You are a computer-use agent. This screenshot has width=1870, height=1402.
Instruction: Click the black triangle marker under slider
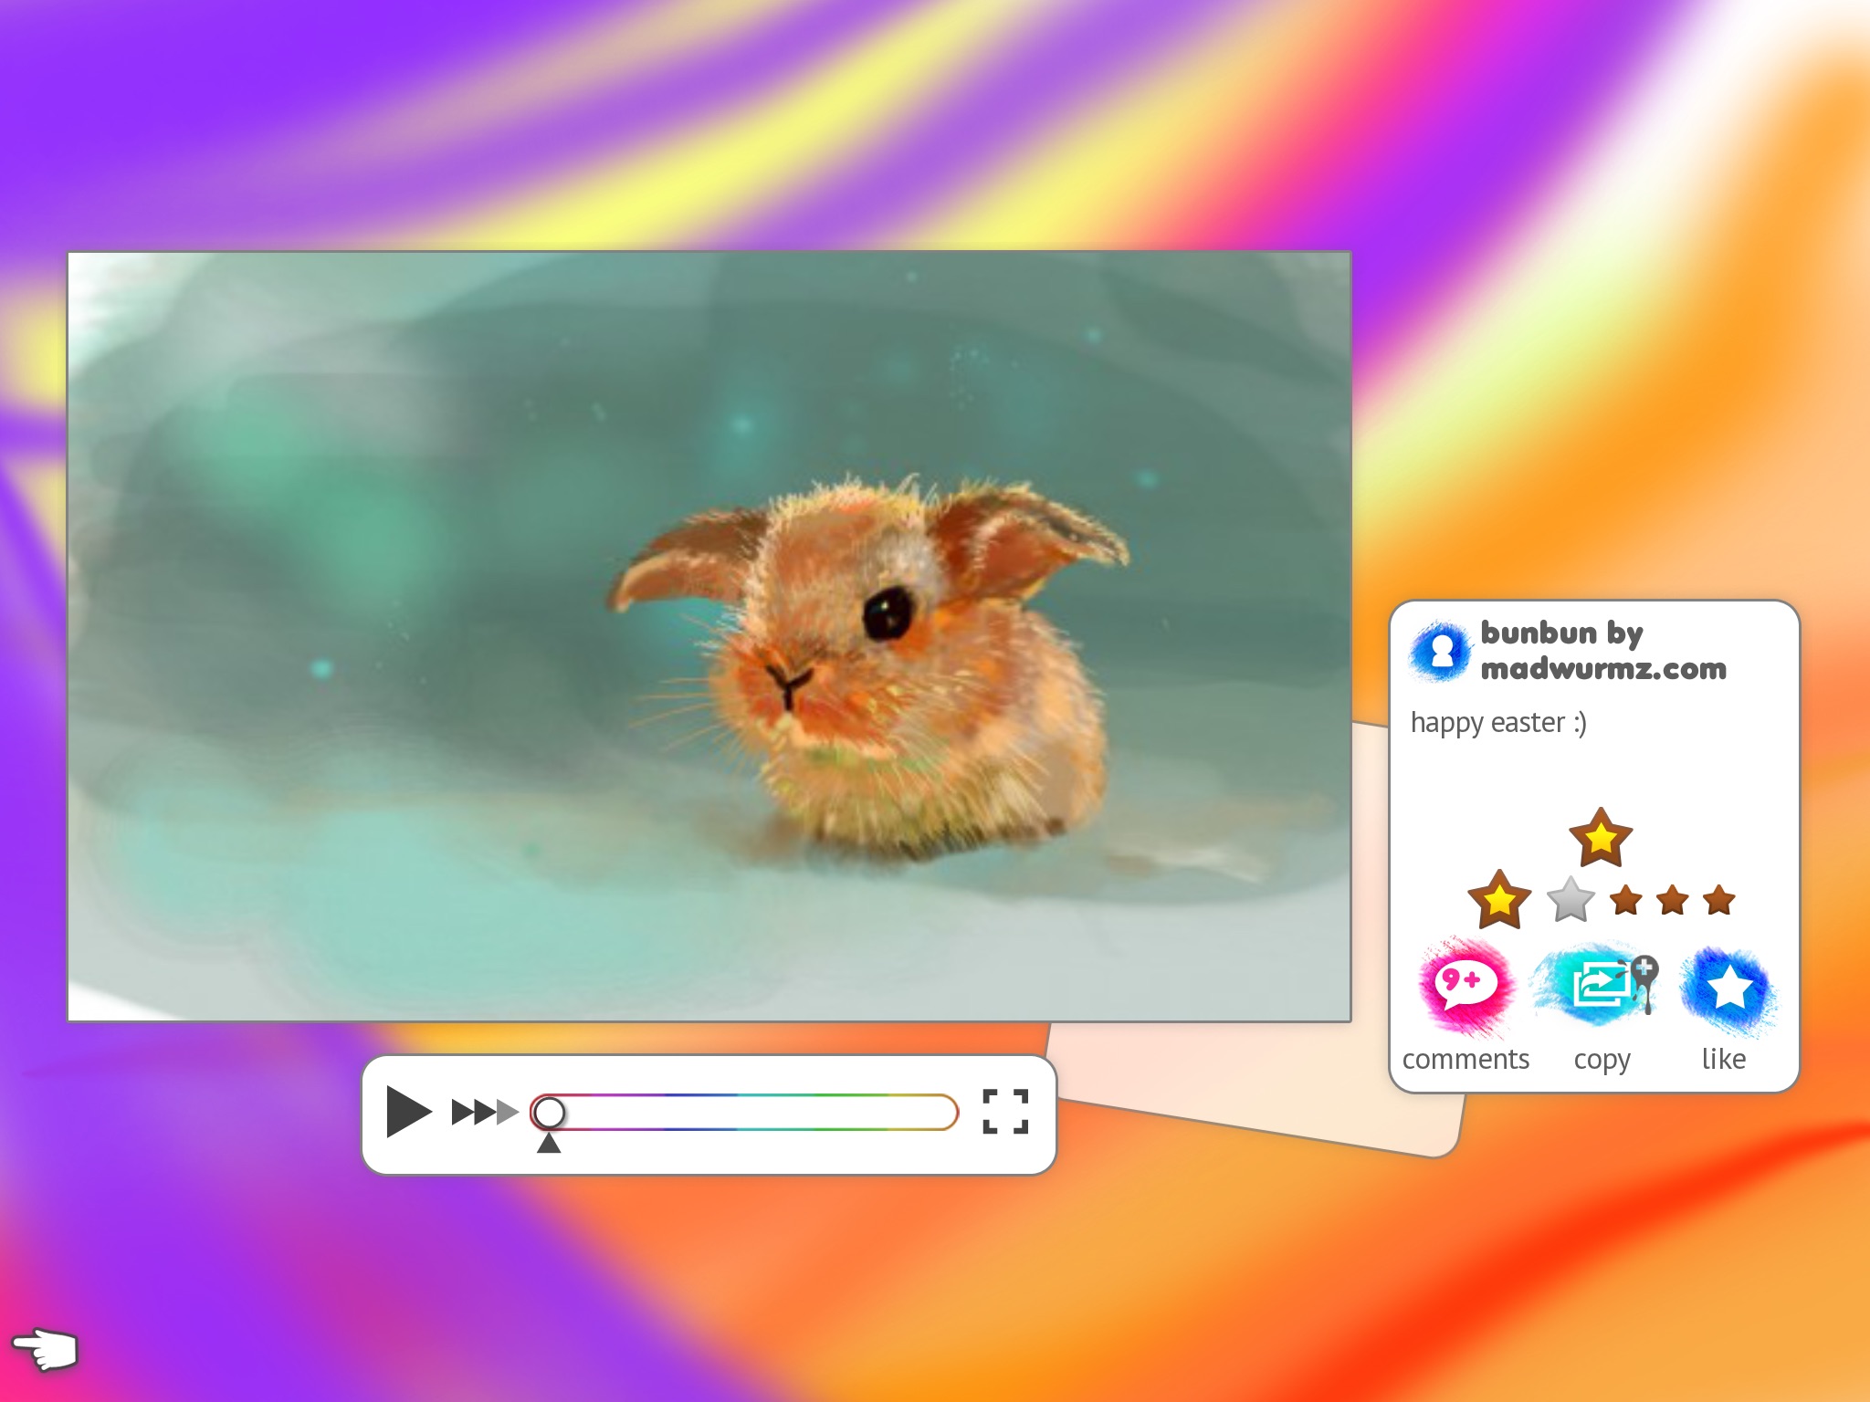(549, 1144)
